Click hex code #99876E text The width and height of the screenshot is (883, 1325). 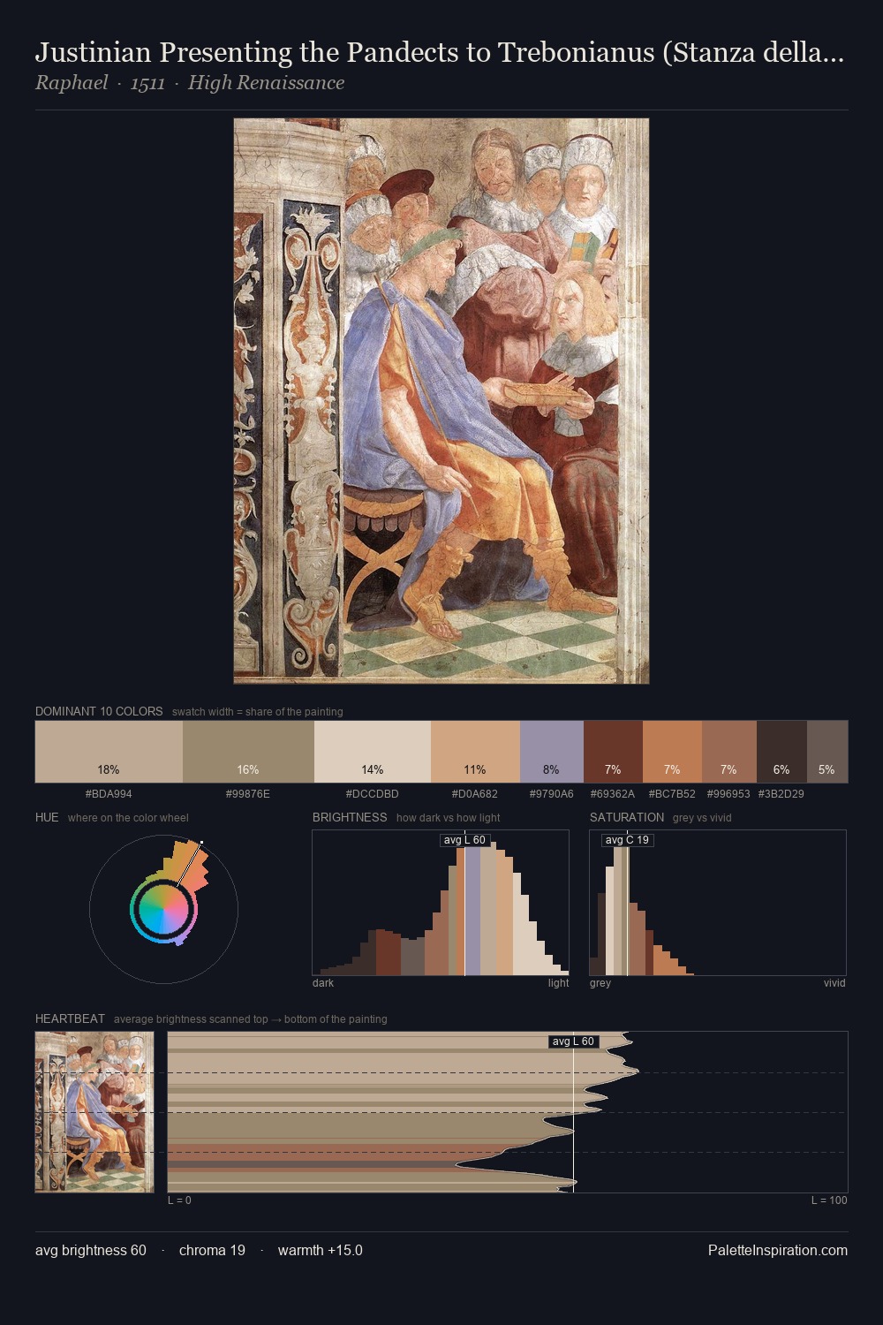(x=248, y=794)
